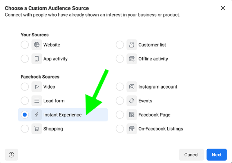Click the Events ticket icon
Viewport: 232px width, 163px height.
(x=132, y=101)
